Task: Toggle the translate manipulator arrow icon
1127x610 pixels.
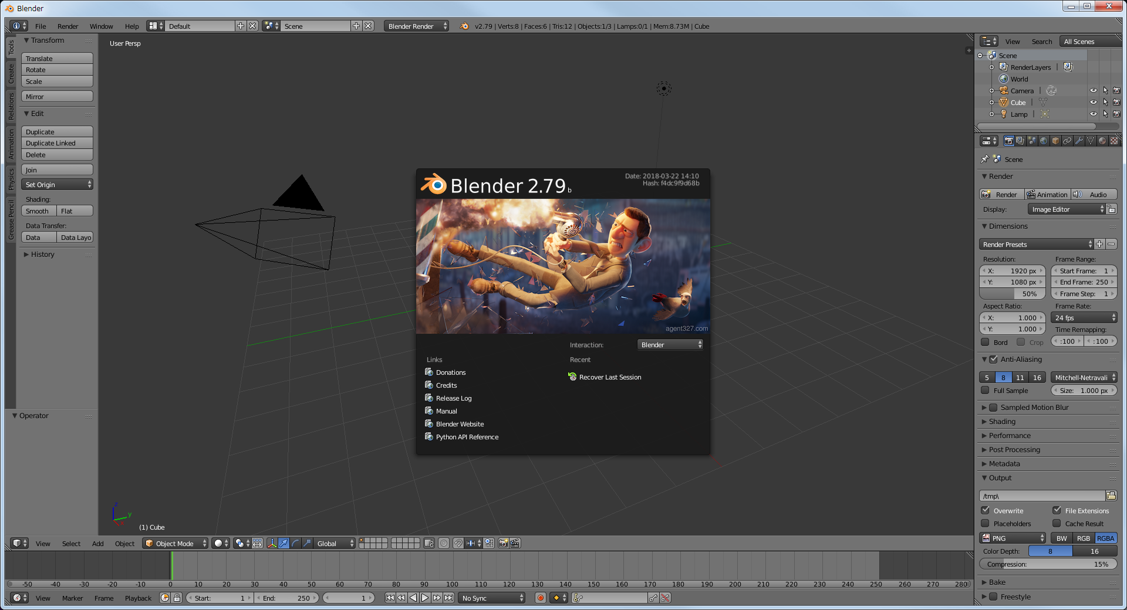Action: point(284,543)
